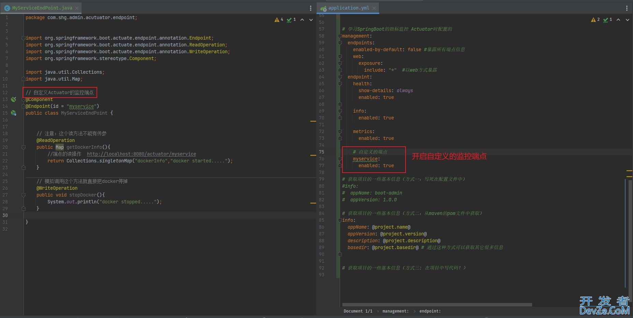This screenshot has height=318, width=633.
Task: Open the right editor's three-dot tab options
Action: pos(627,8)
